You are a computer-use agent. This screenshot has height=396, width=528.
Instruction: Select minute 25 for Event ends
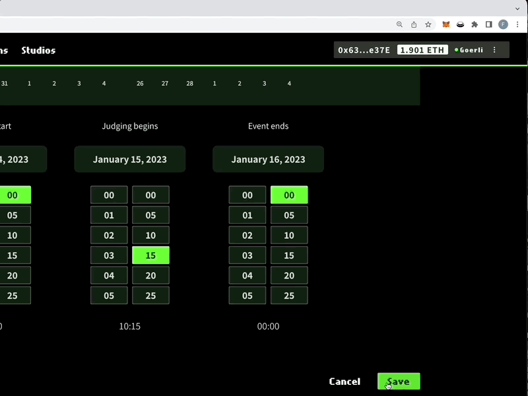[289, 295]
